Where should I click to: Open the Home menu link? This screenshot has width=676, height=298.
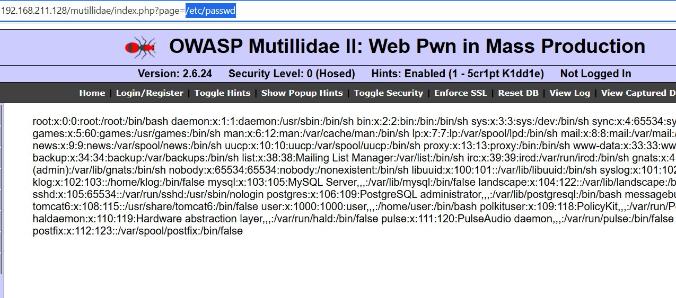92,93
